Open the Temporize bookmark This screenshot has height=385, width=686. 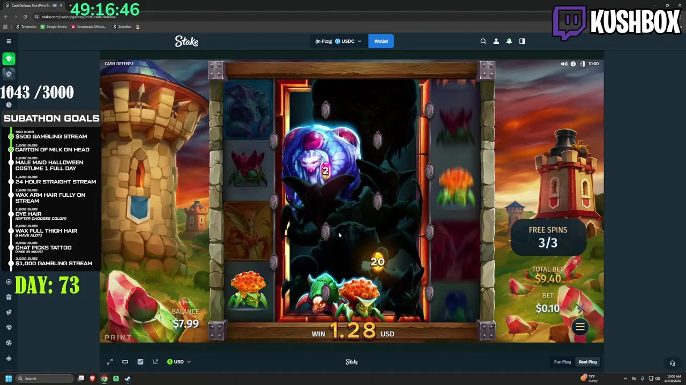click(26, 27)
